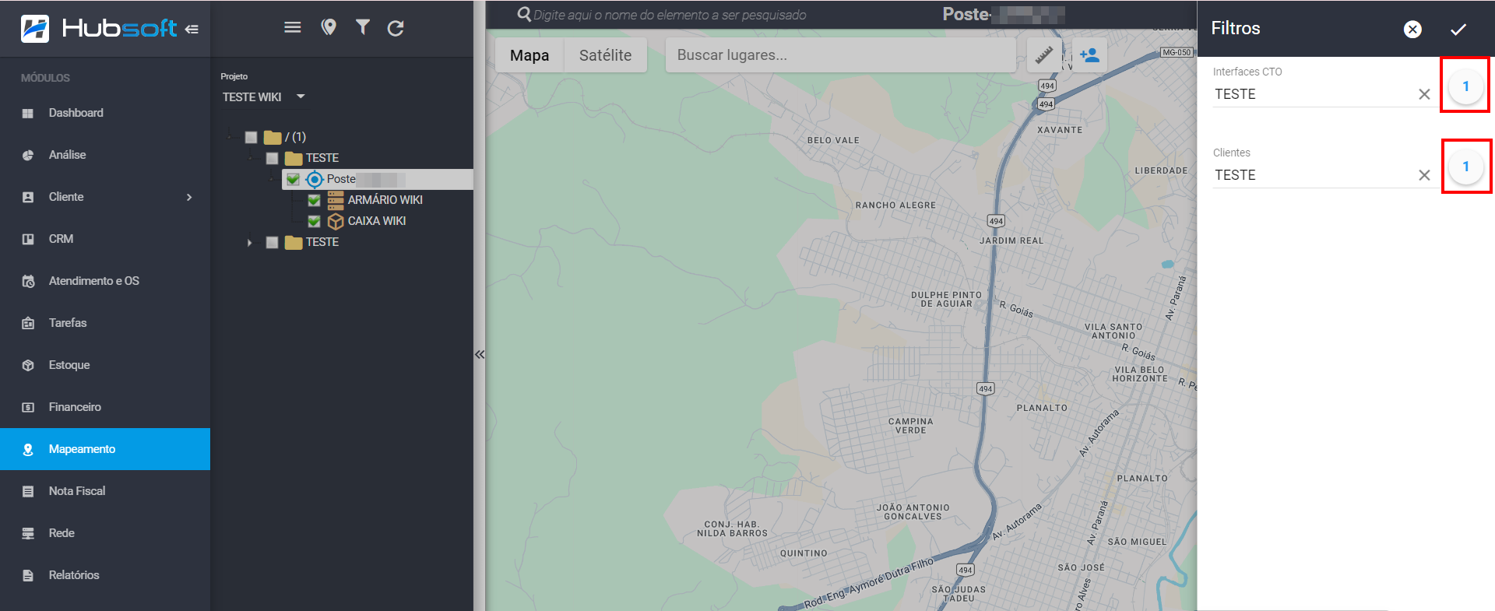
Task: Open the Dashboard module
Action: click(105, 113)
